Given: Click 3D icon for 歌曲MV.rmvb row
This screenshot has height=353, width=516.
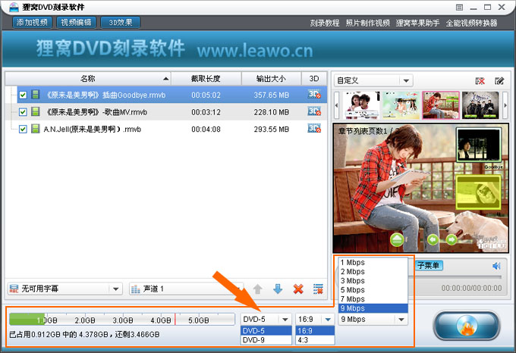Looking at the screenshot, I should [x=314, y=111].
